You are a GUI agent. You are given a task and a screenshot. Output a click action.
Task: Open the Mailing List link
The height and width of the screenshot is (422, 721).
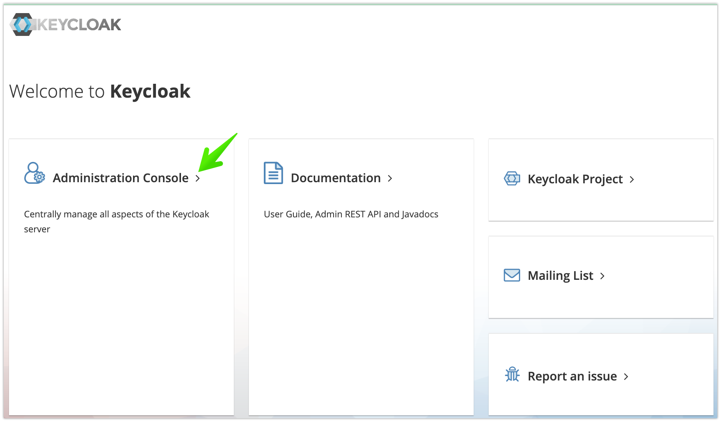point(560,276)
